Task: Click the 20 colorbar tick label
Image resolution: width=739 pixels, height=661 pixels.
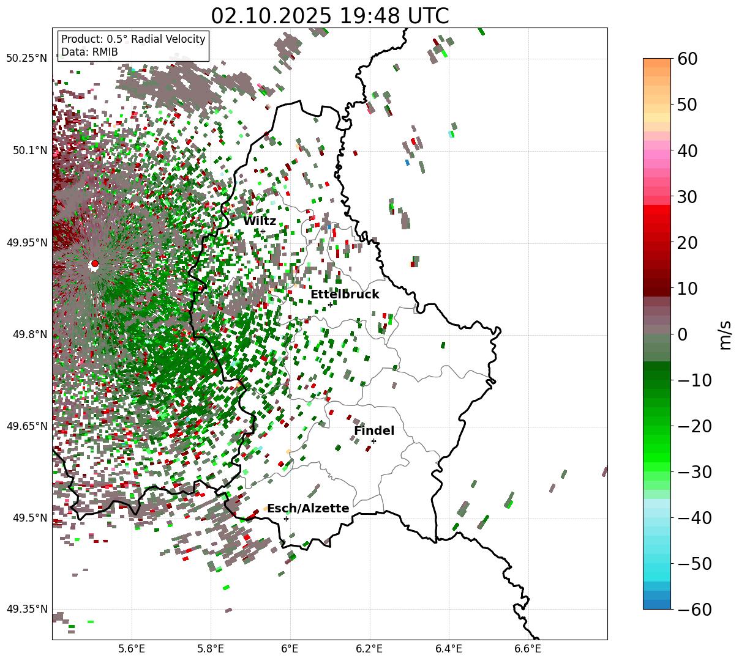Action: (687, 243)
